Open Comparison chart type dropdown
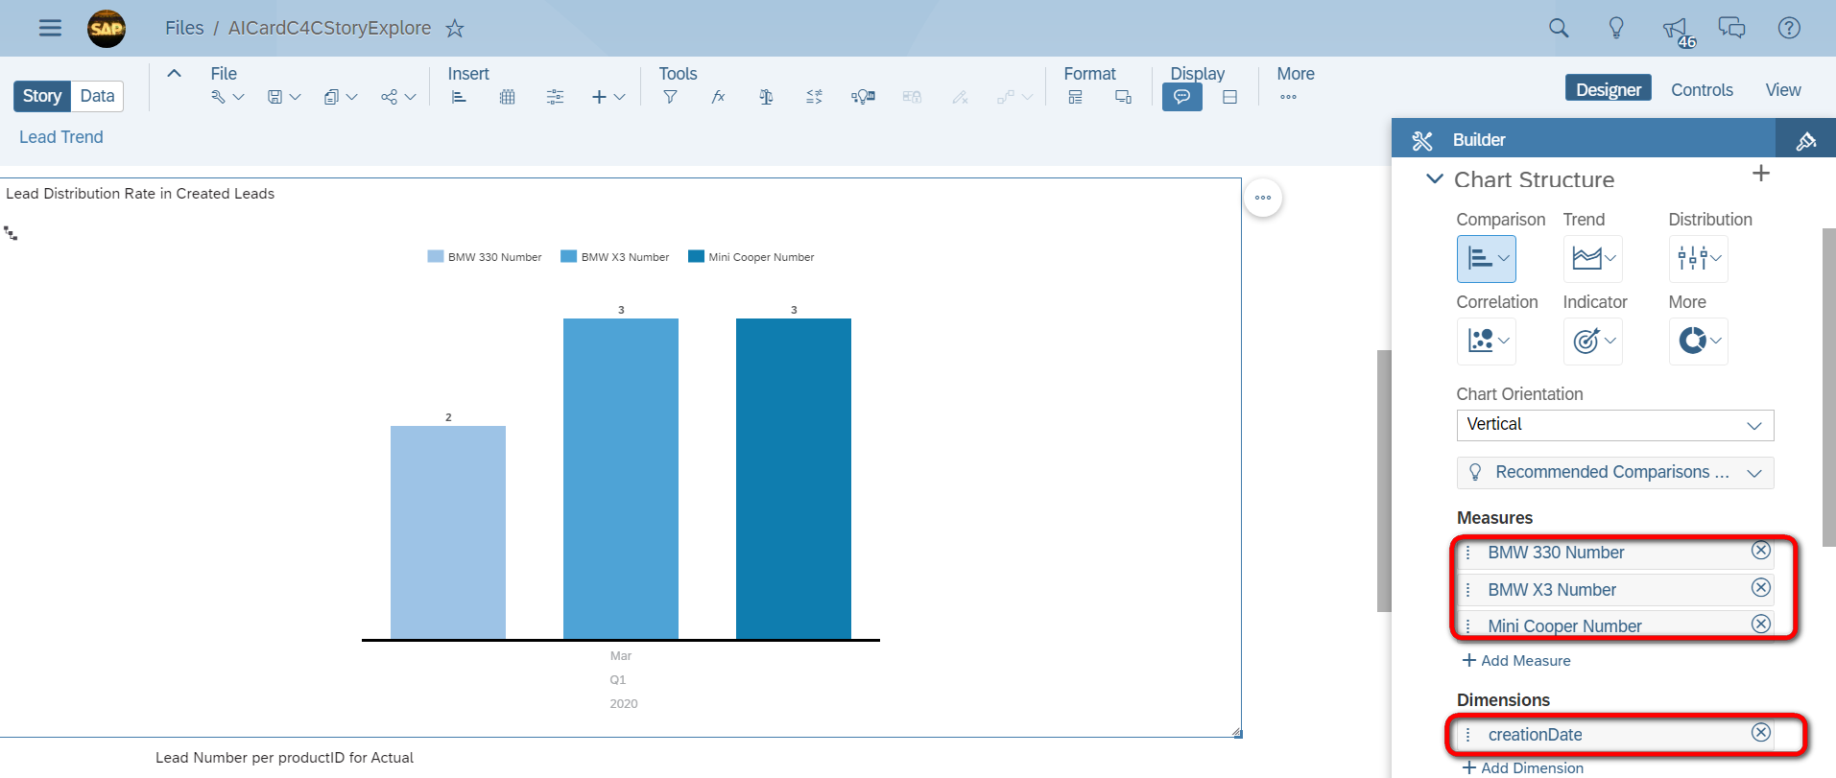The height and width of the screenshot is (778, 1836). 1487,258
